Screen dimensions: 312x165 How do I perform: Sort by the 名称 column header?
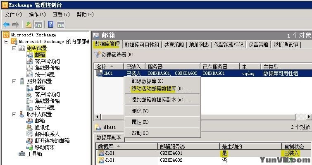pyautogui.click(x=109, y=66)
